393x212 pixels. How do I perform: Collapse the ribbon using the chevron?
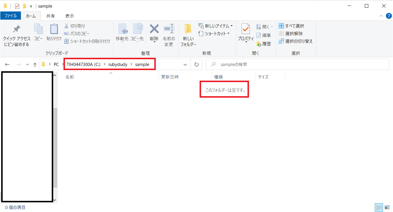pyautogui.click(x=381, y=16)
